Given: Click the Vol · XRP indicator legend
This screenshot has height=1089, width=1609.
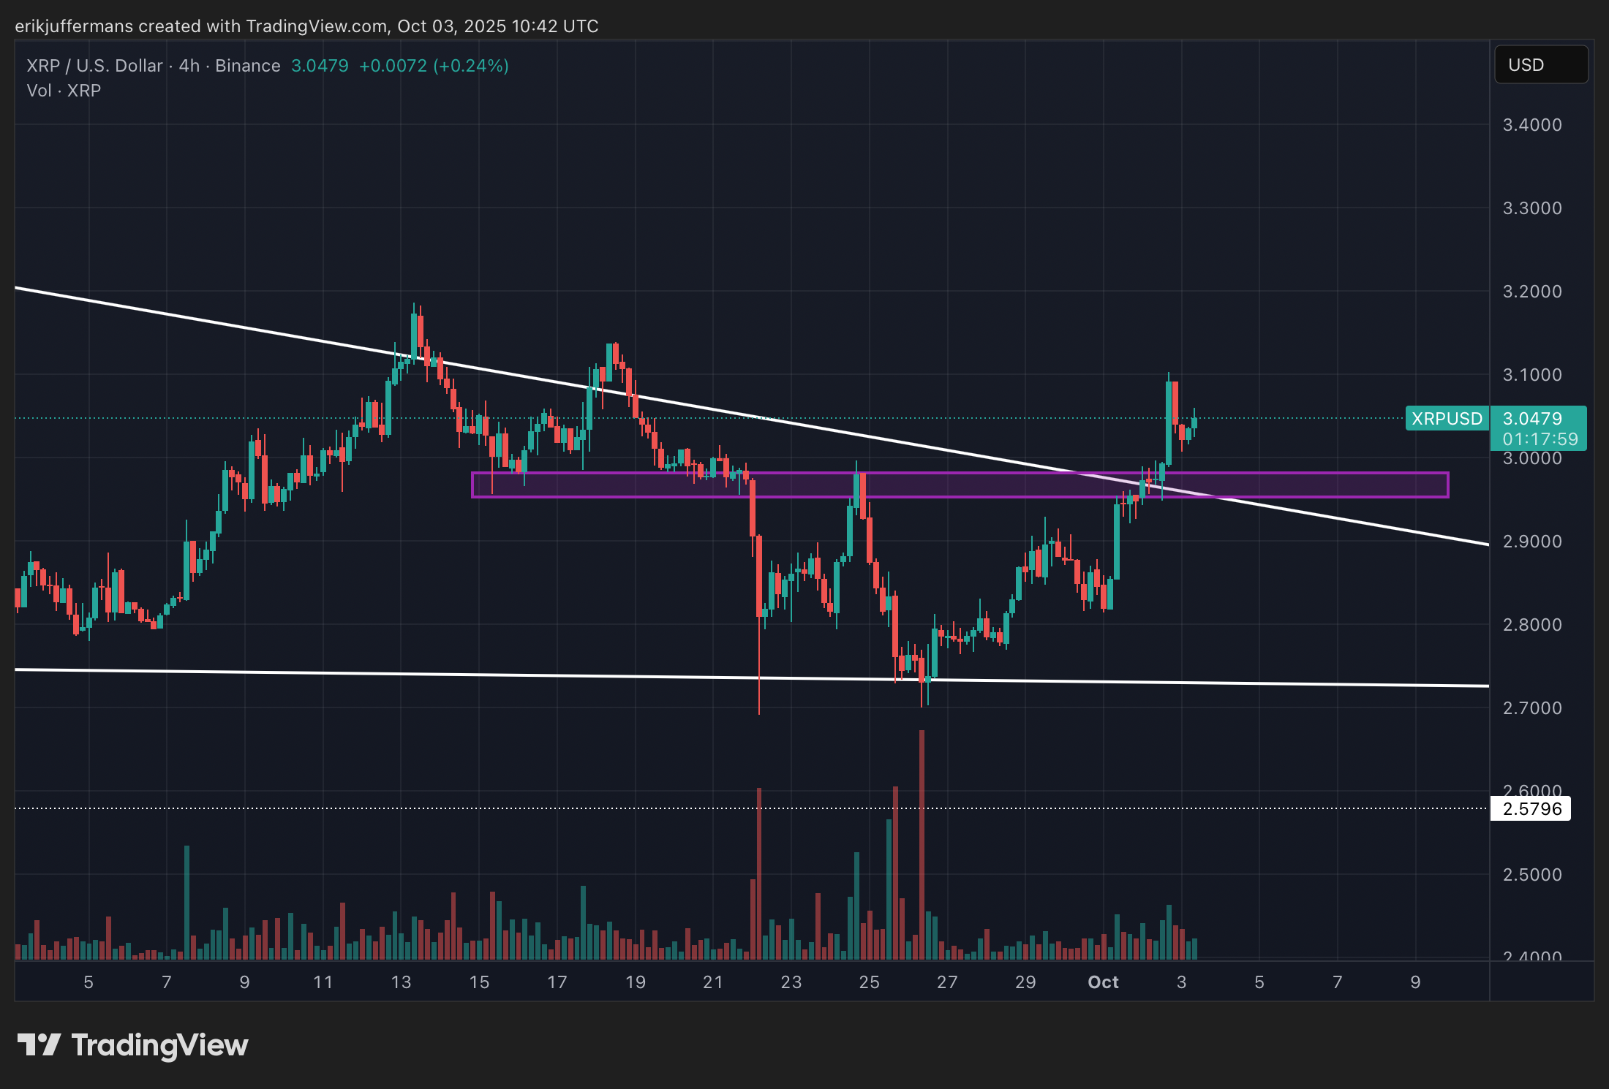Looking at the screenshot, I should (x=64, y=91).
